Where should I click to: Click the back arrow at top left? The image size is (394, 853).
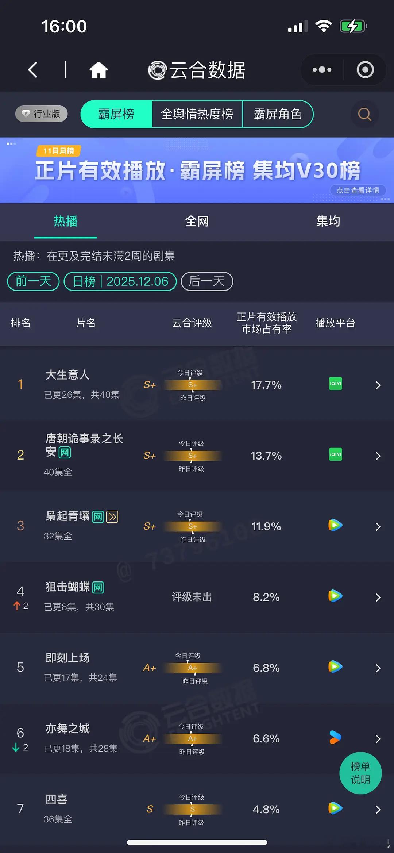(32, 70)
